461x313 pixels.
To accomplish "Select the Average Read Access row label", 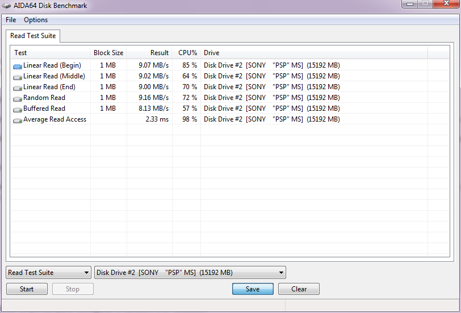I will 55,119.
